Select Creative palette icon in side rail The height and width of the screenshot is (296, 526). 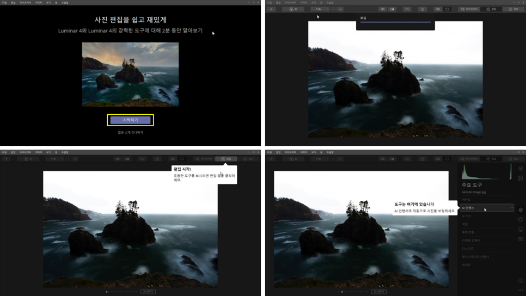[x=521, y=220]
